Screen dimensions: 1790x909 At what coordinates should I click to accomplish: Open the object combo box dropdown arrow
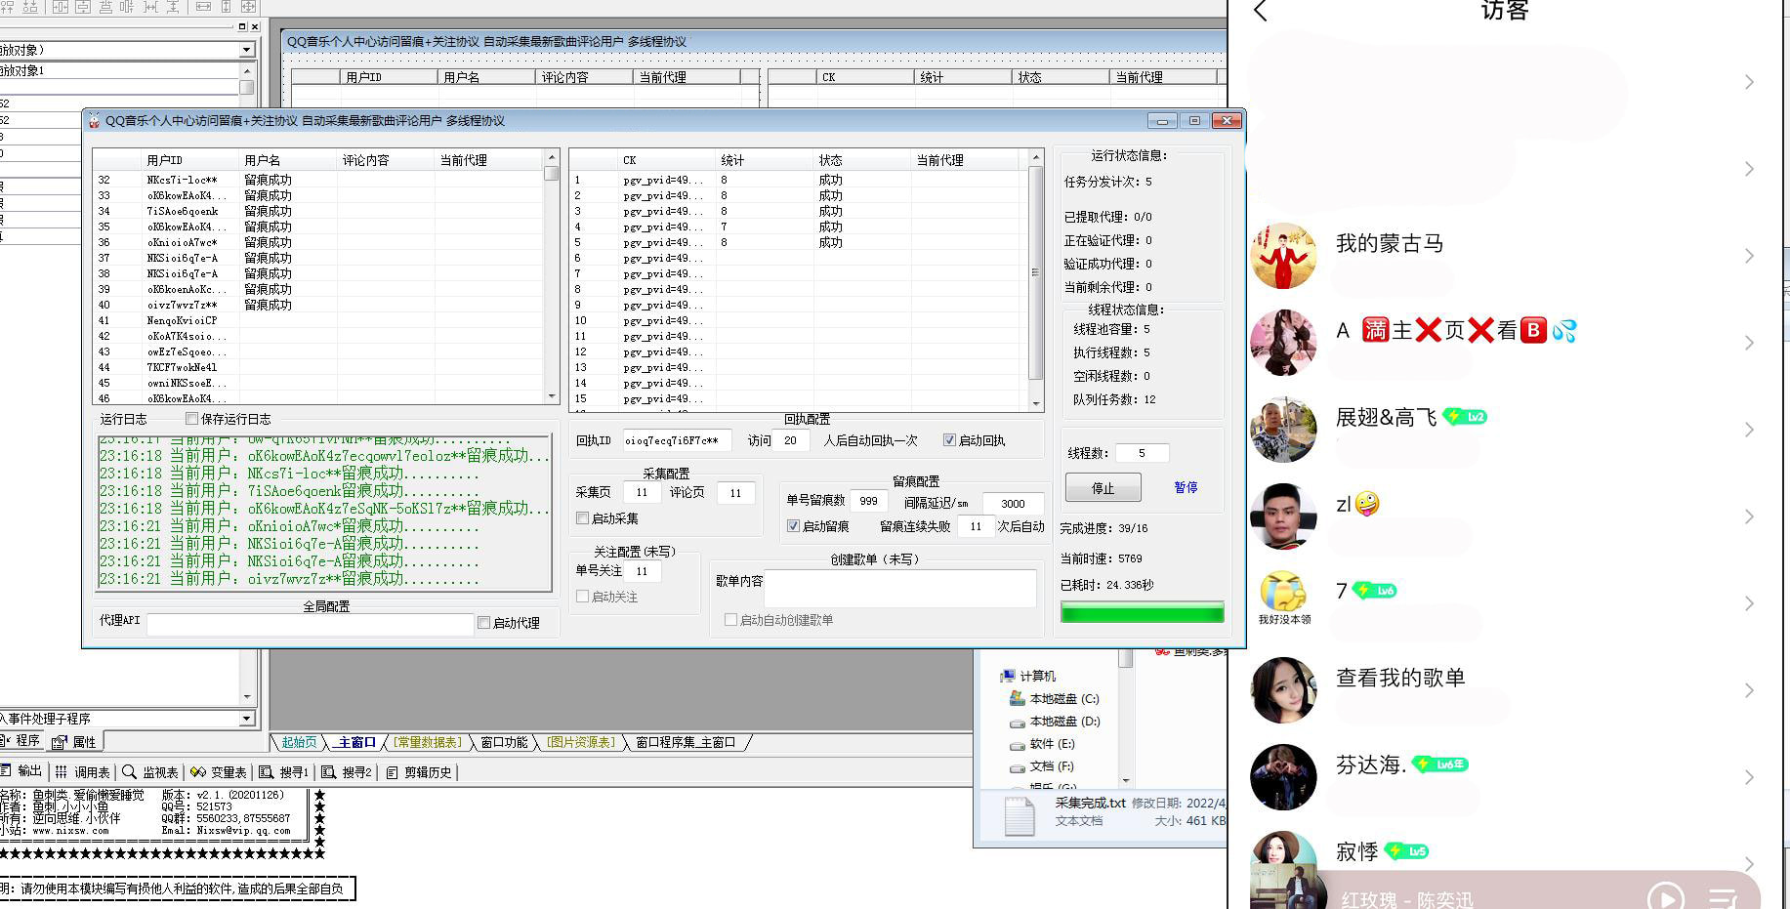click(247, 50)
